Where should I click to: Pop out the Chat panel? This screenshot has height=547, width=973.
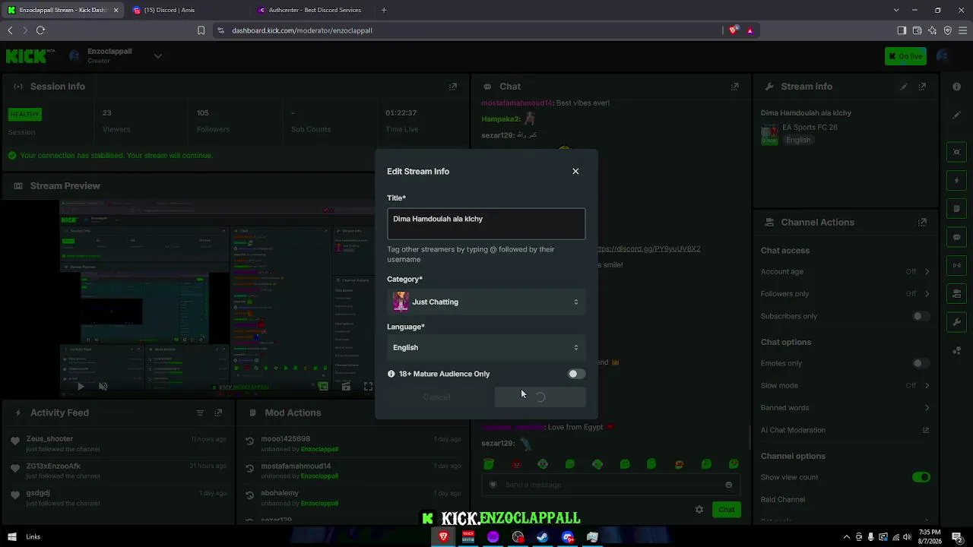(734, 87)
